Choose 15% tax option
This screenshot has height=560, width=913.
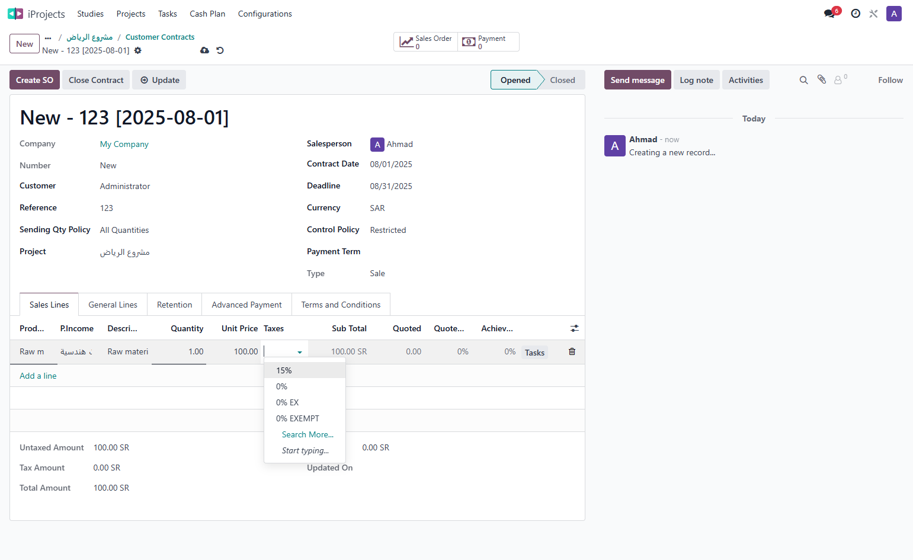(x=305, y=370)
